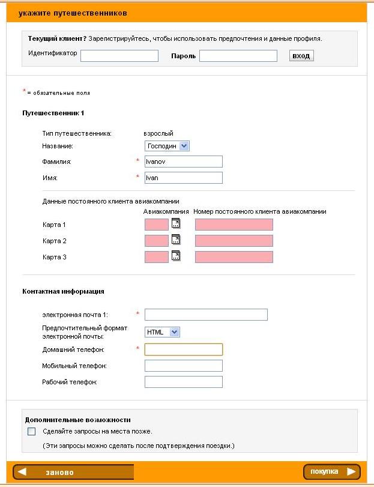Click Карта 1 frequent flyer number field
The image size is (374, 487).
(234, 225)
